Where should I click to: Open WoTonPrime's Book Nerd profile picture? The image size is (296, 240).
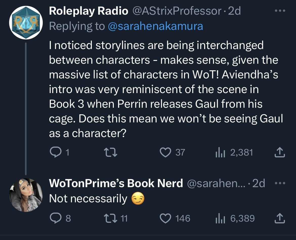25,195
